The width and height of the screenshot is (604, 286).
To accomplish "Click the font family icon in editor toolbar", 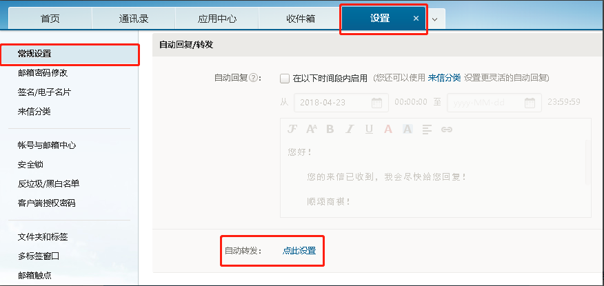I will click(x=292, y=129).
